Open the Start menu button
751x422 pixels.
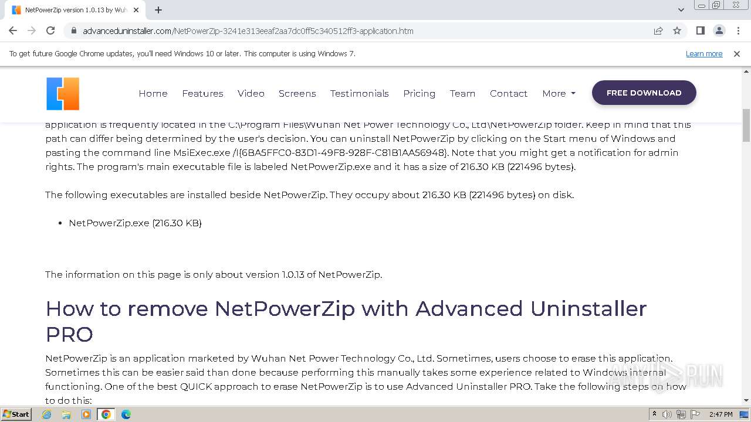pos(16,414)
